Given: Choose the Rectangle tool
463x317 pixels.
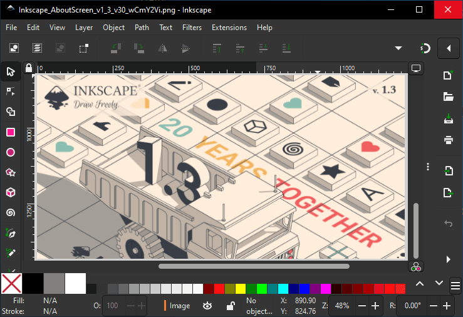Looking at the screenshot, I should coord(10,132).
